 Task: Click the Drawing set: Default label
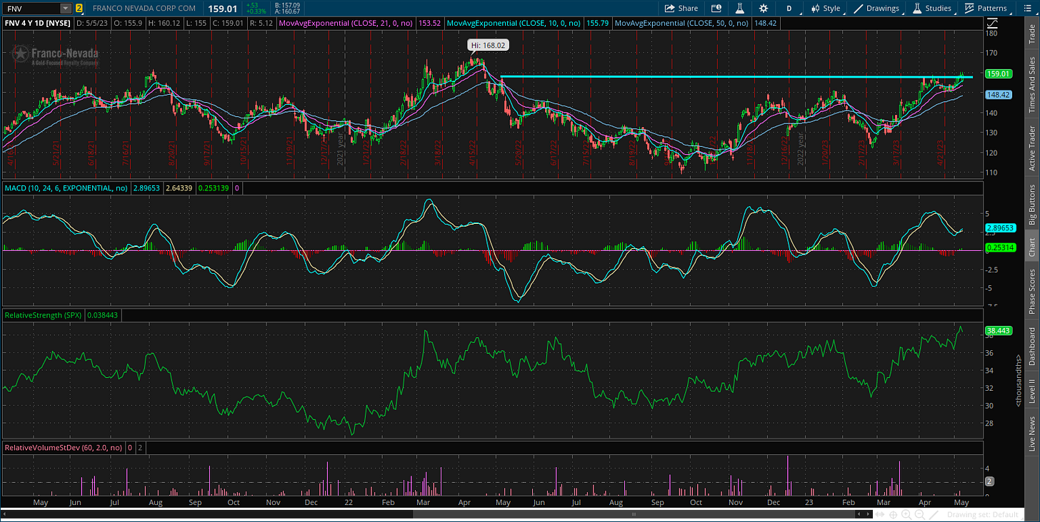982,514
